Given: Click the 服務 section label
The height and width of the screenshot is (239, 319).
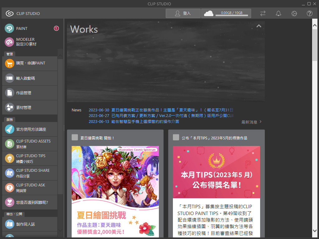Looking at the screenshot, I should (x=10, y=119).
